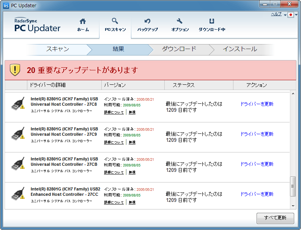This screenshot has width=301, height=230.
Task: Click driver name ending 27C8
Action: [x=64, y=102]
